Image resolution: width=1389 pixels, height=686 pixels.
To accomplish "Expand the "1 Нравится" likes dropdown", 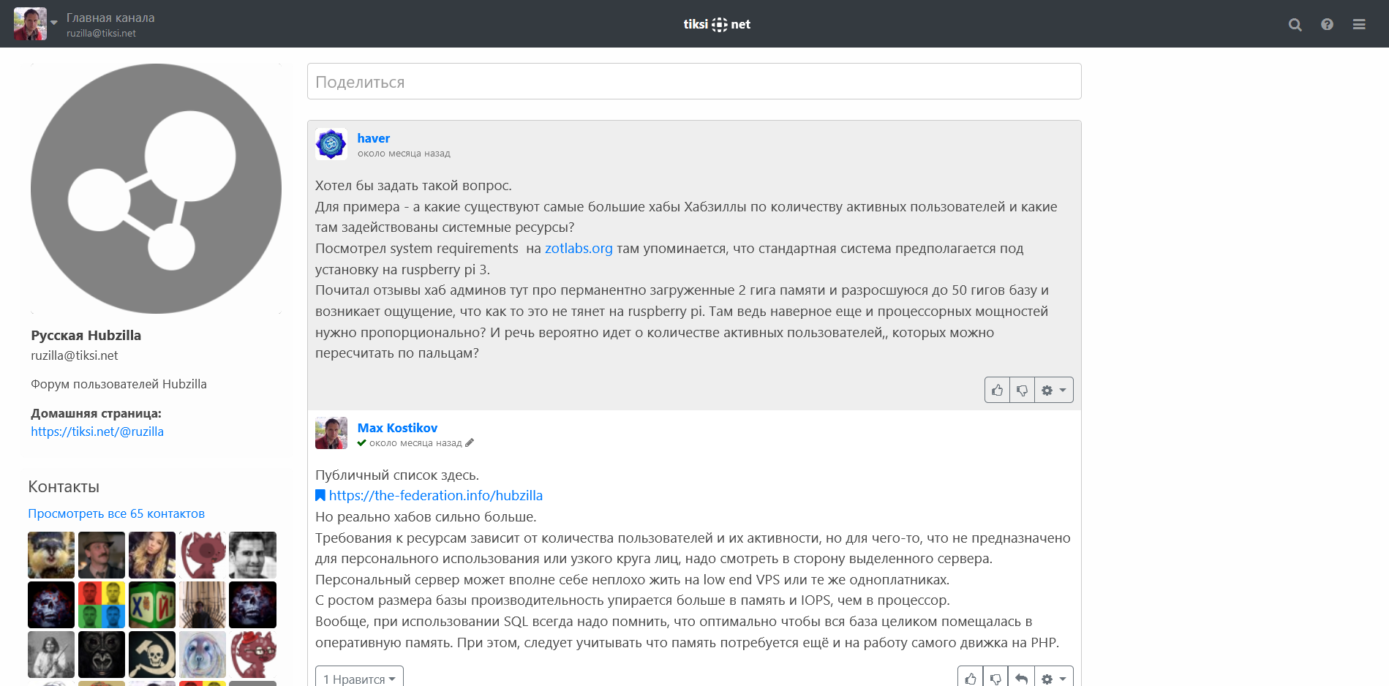I will click(x=359, y=678).
